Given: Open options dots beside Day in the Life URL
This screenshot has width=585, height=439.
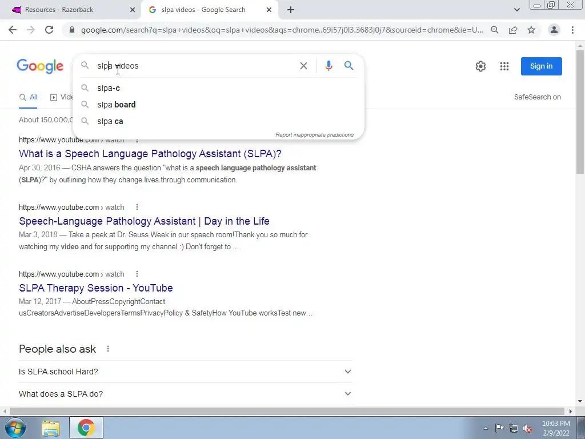Looking at the screenshot, I should point(137,207).
